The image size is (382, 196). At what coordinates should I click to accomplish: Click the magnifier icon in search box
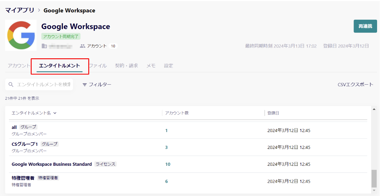(11, 85)
